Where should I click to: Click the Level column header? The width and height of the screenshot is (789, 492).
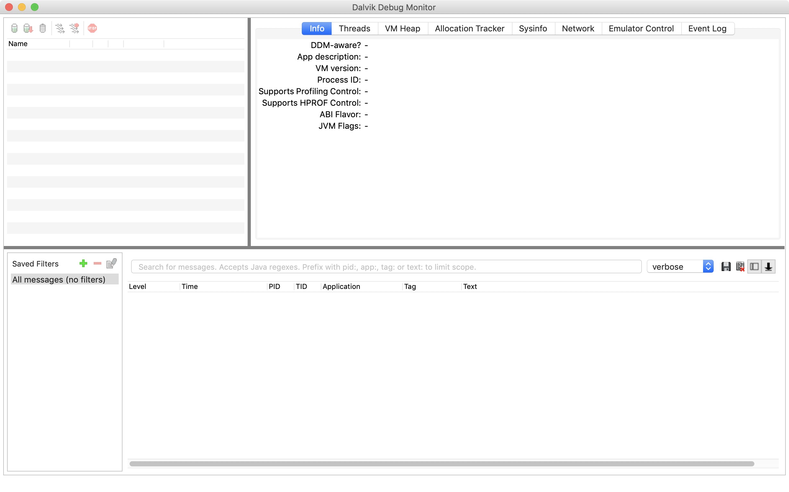pyautogui.click(x=153, y=287)
